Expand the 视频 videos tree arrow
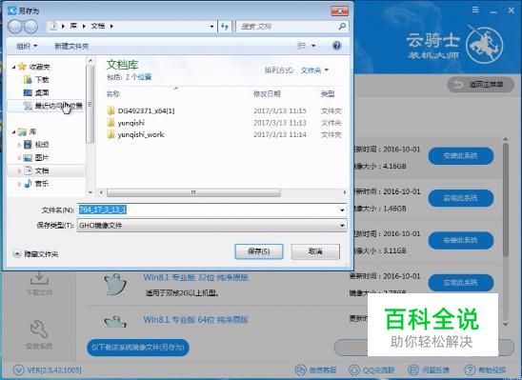Screen dimensions: 522x380 (x=19, y=145)
